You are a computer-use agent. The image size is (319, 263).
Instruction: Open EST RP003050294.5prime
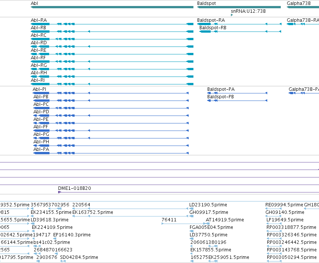tap(292, 257)
